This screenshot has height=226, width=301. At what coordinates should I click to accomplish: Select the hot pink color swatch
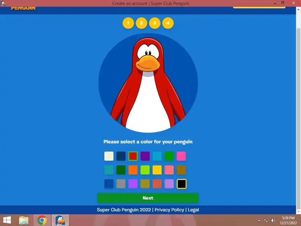click(x=181, y=156)
